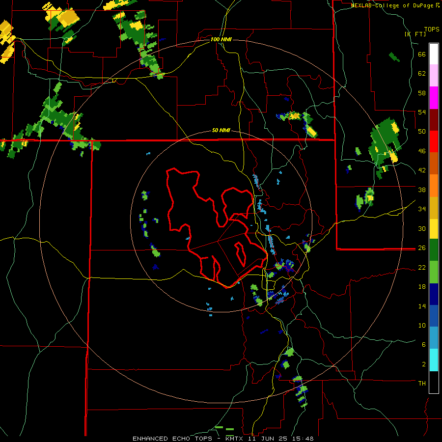The image size is (442, 442).
Task: Click the legend value 38
Action: (x=422, y=190)
